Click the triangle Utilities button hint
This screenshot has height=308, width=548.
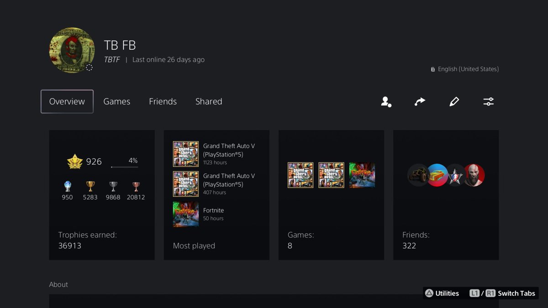(442, 293)
